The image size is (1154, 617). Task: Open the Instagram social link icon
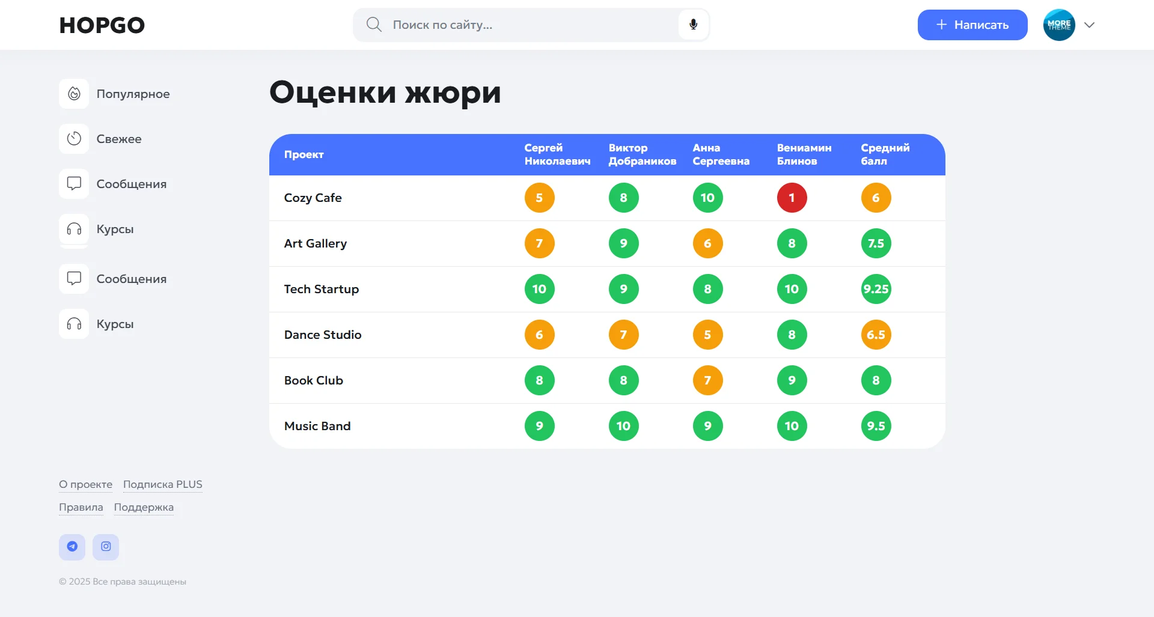[106, 547]
